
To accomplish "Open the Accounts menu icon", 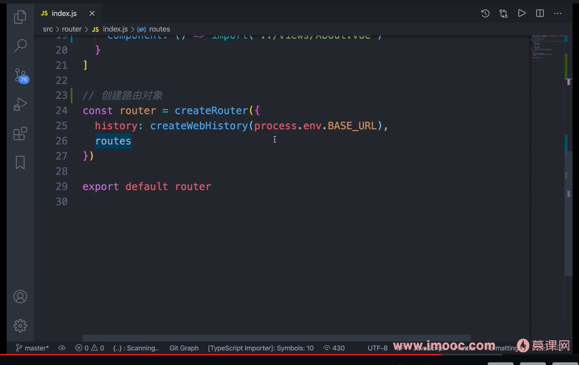I will pos(20,297).
